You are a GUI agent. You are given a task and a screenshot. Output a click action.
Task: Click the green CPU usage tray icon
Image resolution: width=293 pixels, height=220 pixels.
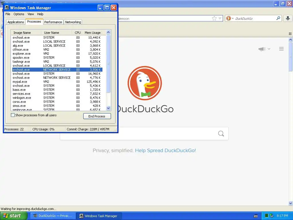click(267, 216)
